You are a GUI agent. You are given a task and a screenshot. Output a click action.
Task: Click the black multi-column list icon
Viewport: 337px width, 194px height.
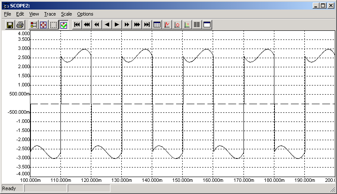click(197, 25)
